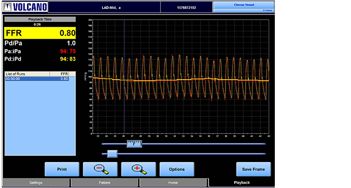
Task: Click the Print button
Action: click(x=62, y=169)
